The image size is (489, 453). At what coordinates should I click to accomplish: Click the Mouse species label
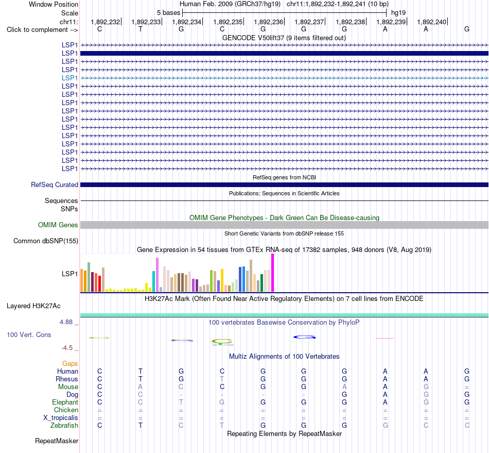(x=68, y=387)
